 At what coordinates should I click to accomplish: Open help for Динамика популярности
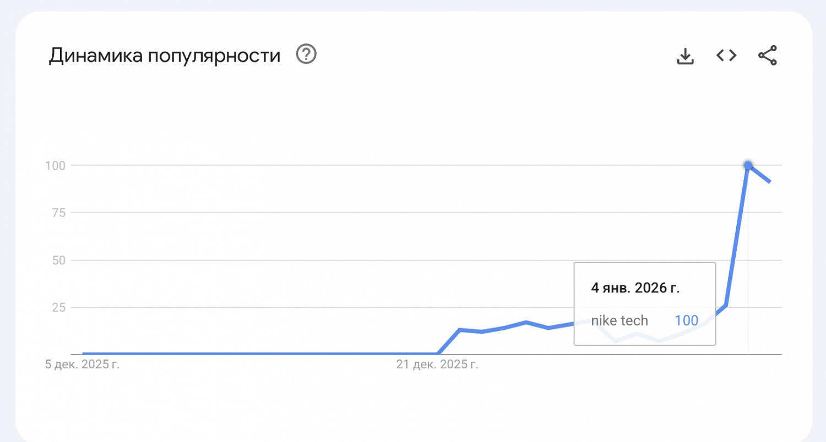coord(306,55)
